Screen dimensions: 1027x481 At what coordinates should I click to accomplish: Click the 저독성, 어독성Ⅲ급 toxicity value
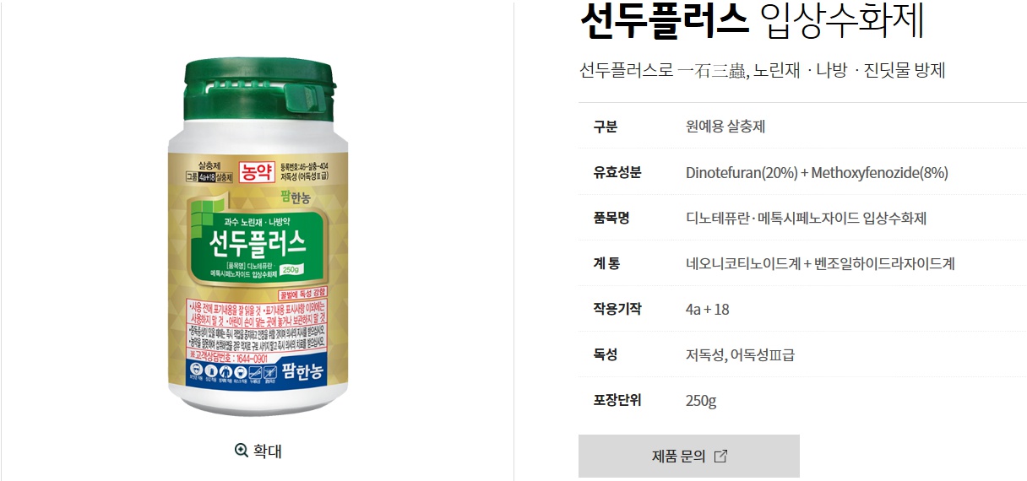[740, 354]
